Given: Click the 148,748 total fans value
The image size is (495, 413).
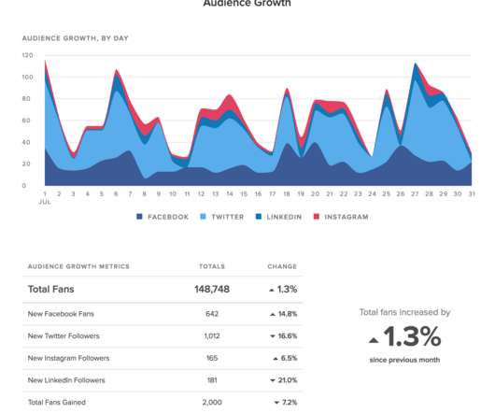Looking at the screenshot, I should coord(212,290).
